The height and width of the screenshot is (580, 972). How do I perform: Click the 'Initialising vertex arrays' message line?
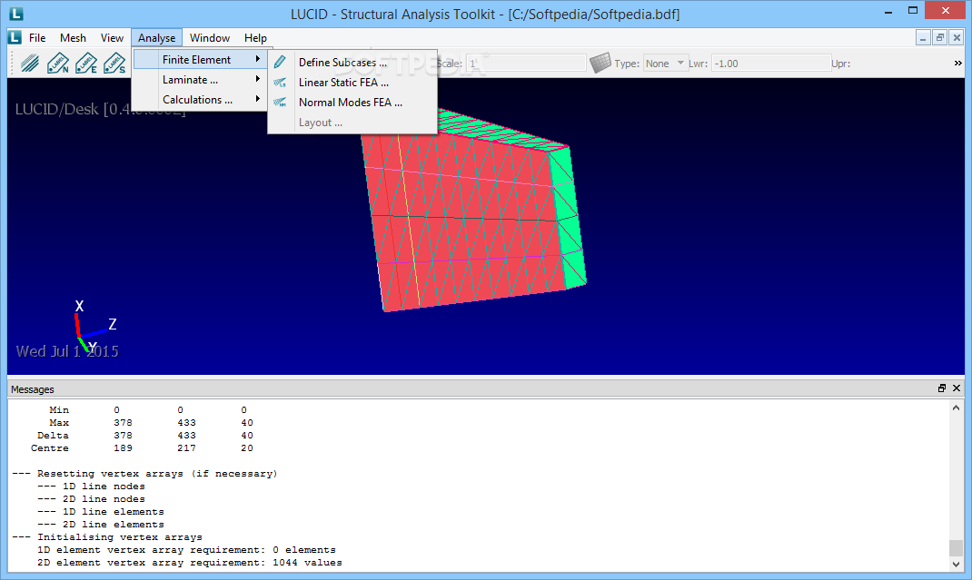click(106, 536)
